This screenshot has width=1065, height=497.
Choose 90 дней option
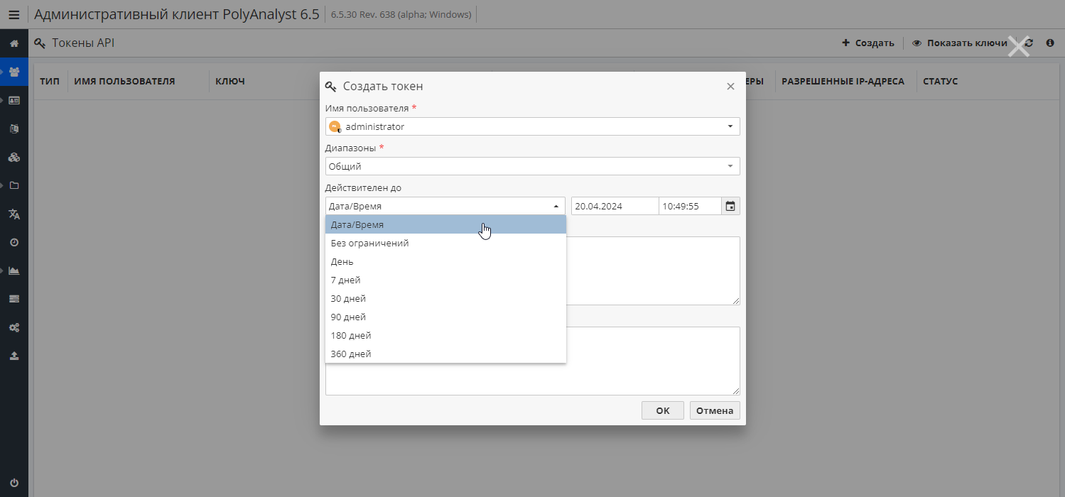445,317
